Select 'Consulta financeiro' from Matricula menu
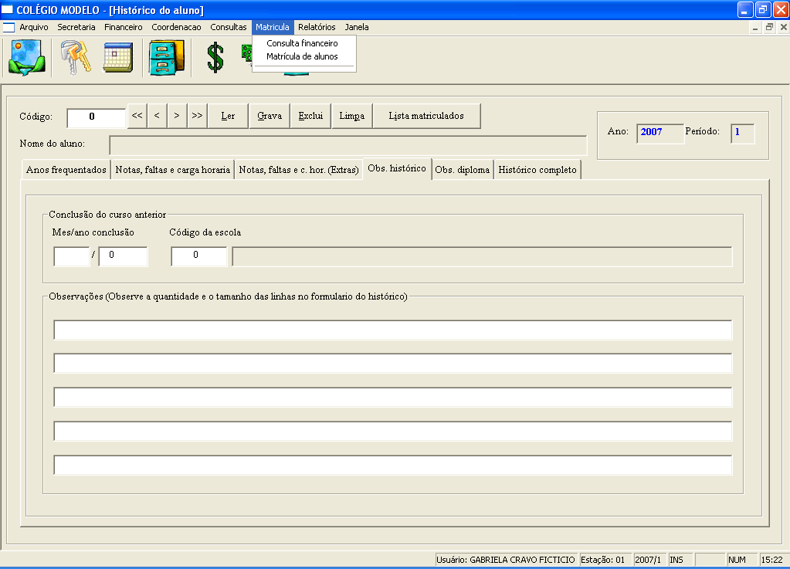Image resolution: width=790 pixels, height=569 pixels. pos(302,43)
